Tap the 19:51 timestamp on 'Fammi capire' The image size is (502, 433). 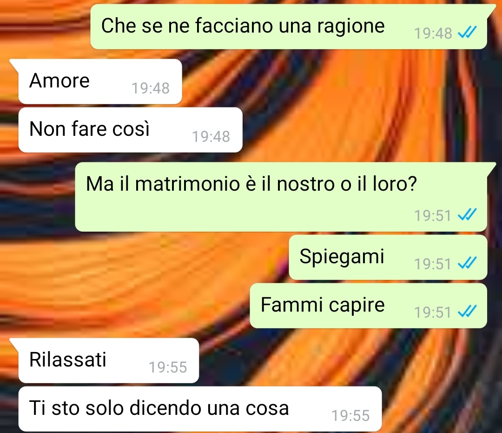tap(433, 312)
